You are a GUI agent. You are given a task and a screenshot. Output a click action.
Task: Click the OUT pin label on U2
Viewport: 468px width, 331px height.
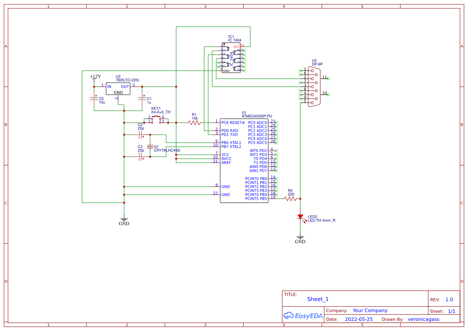point(125,87)
